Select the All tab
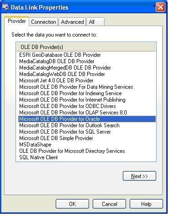 [x=95, y=22]
